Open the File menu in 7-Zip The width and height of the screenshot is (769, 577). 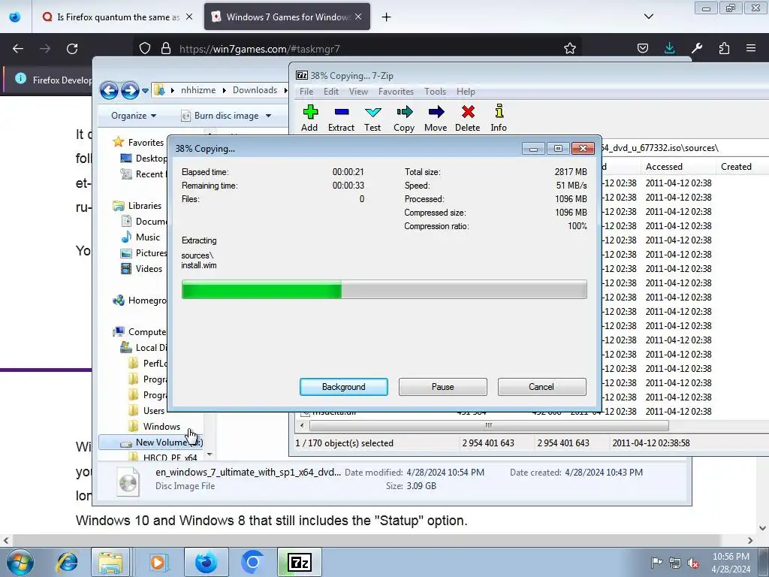pos(306,92)
